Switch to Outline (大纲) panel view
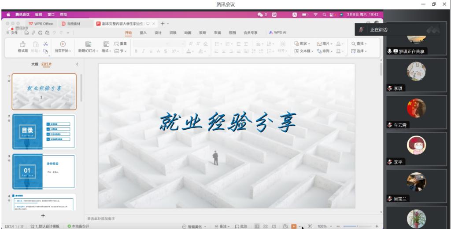Screen dimensions: 451x229 tap(34, 64)
